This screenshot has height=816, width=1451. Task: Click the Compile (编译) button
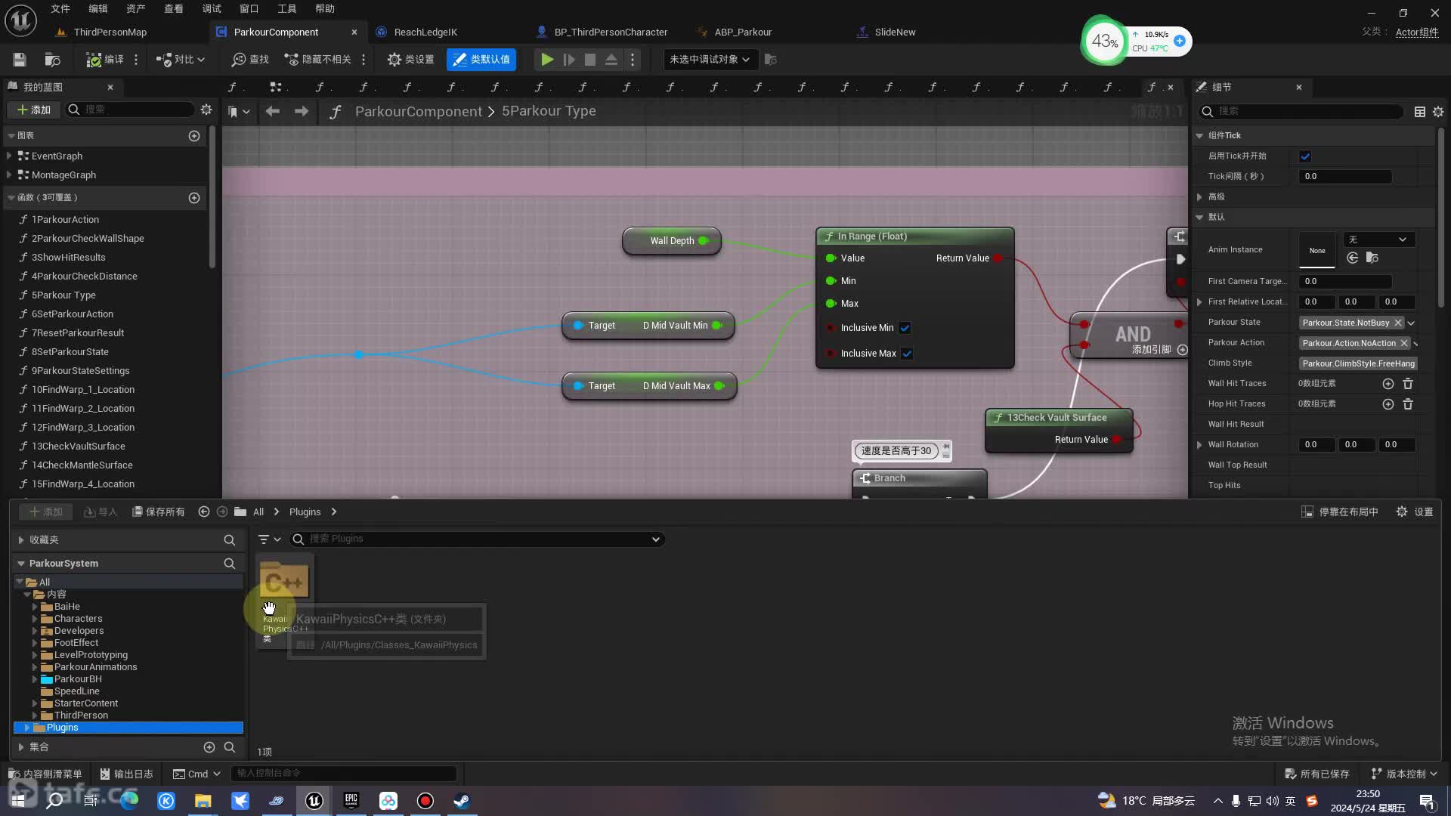click(105, 59)
